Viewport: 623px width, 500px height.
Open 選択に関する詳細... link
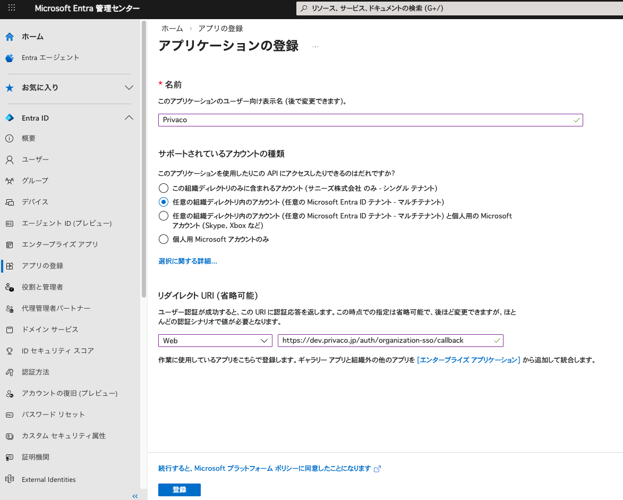[187, 261]
